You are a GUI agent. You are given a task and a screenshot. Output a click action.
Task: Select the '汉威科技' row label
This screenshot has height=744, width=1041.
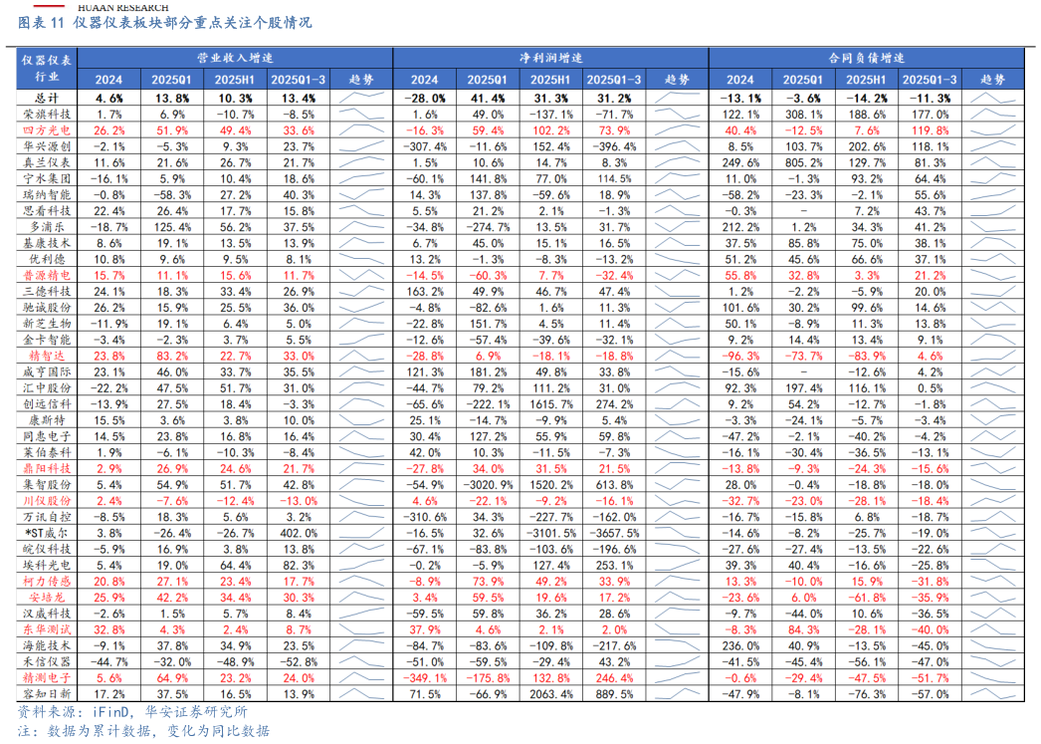click(47, 614)
